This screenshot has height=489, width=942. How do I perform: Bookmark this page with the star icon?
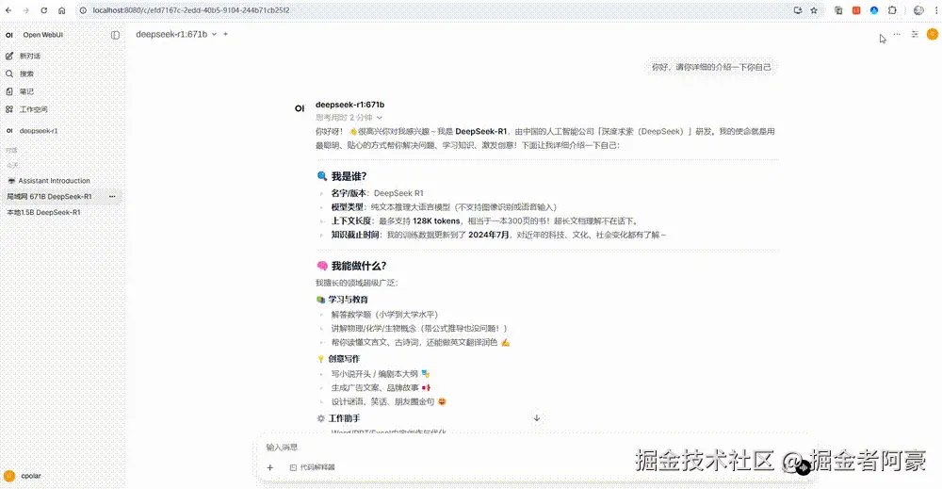click(x=814, y=10)
